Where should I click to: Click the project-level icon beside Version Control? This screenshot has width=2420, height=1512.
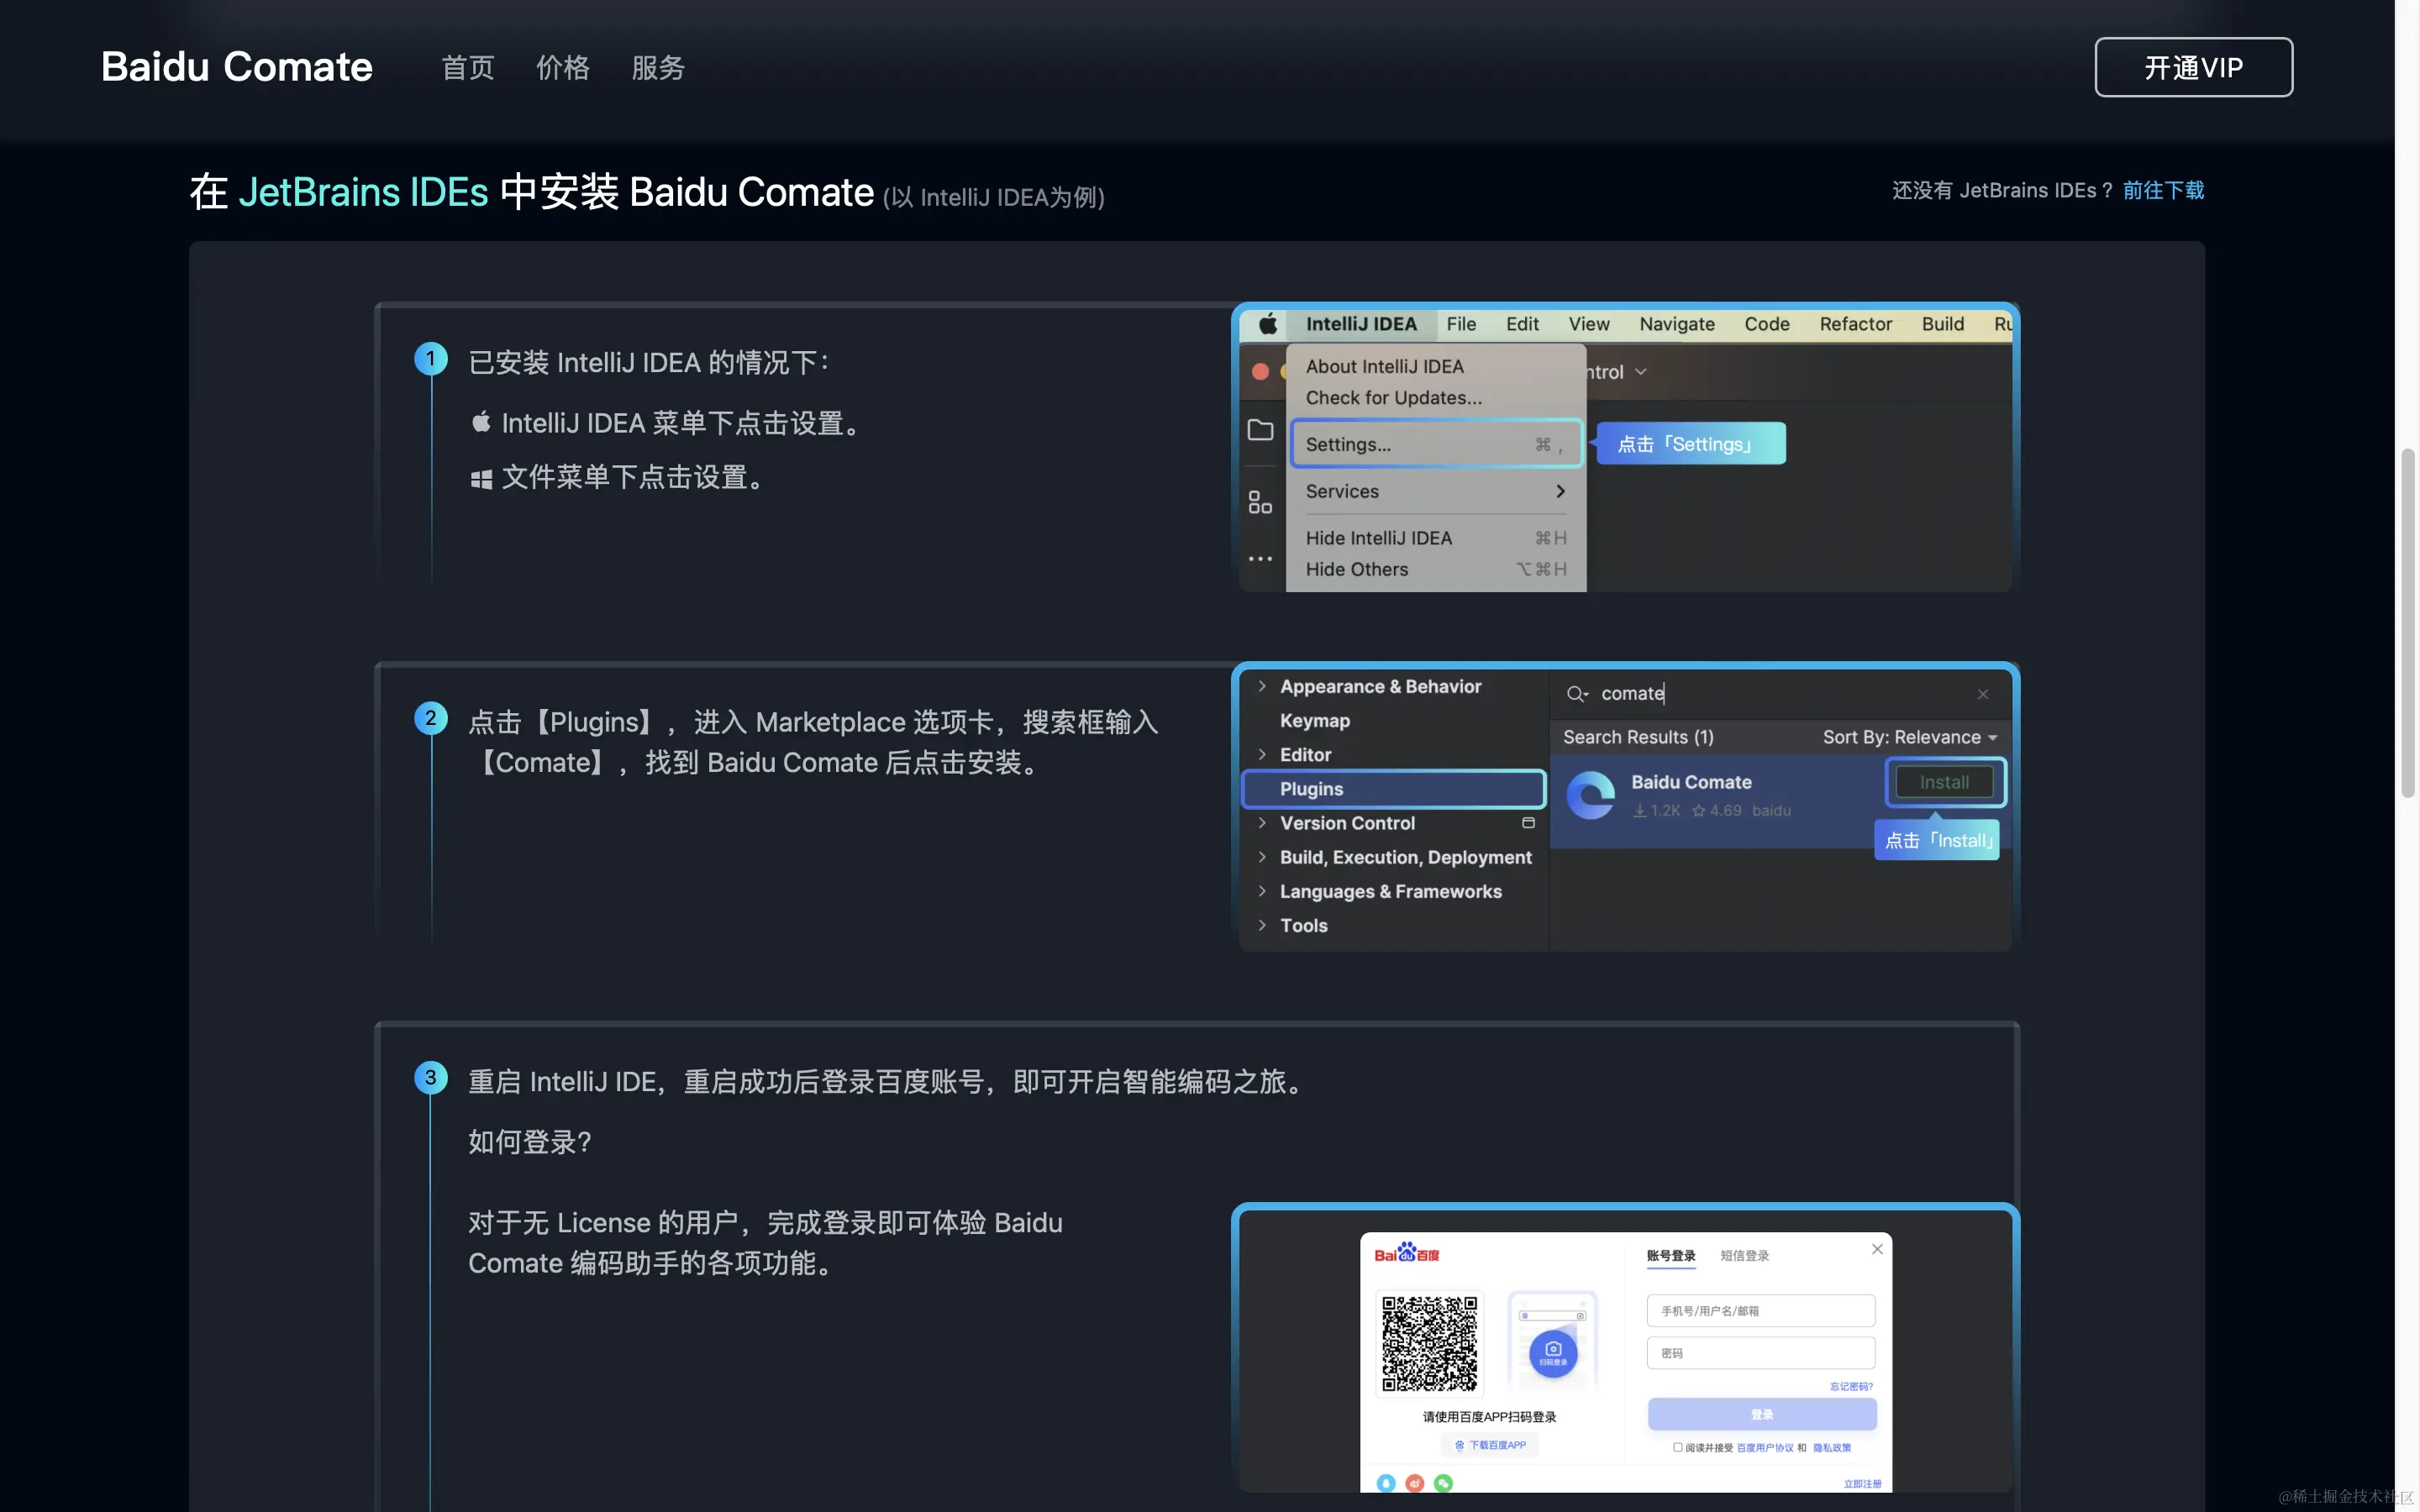point(1528,822)
